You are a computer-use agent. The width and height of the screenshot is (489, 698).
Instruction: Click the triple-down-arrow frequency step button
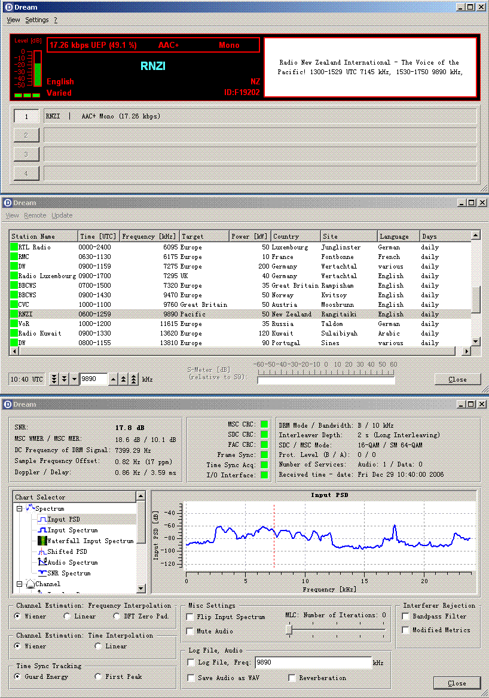[54, 379]
